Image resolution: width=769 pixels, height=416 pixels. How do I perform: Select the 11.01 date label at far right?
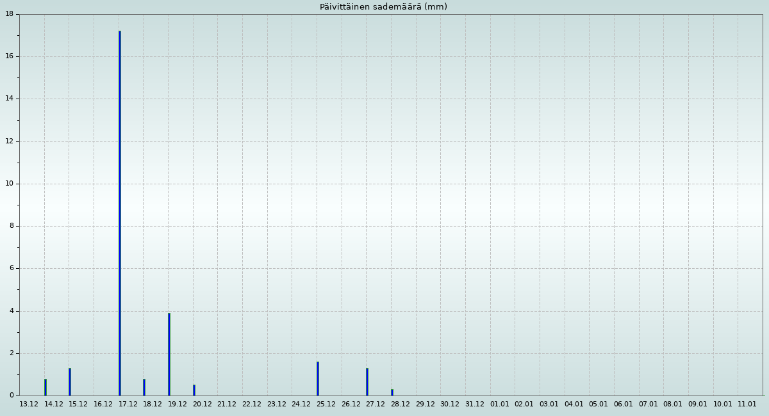coord(747,404)
